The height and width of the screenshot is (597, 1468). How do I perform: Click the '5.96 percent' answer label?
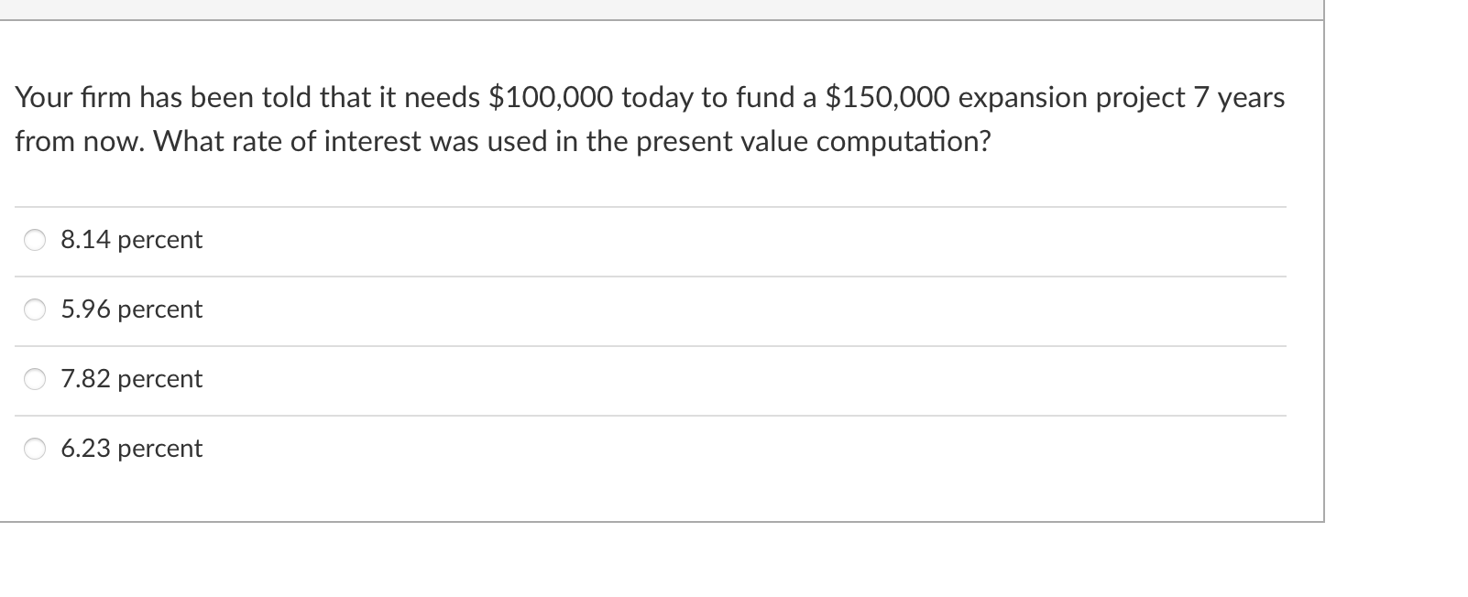132,309
